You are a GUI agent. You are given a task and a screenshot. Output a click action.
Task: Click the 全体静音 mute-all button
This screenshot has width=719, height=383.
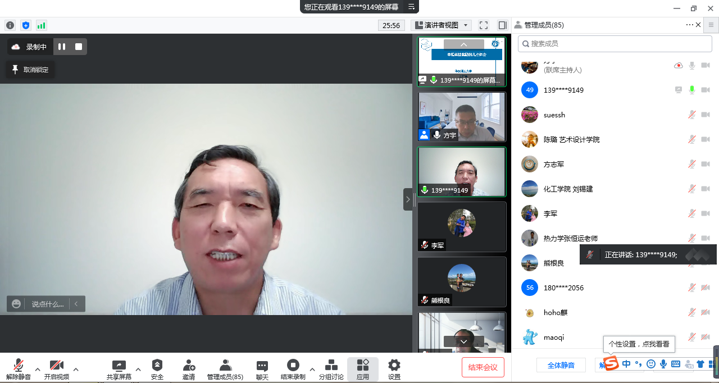(561, 365)
